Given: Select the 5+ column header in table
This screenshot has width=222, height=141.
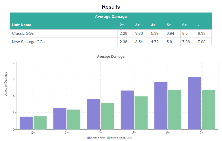Looking at the screenshot, I should click(x=169, y=25).
